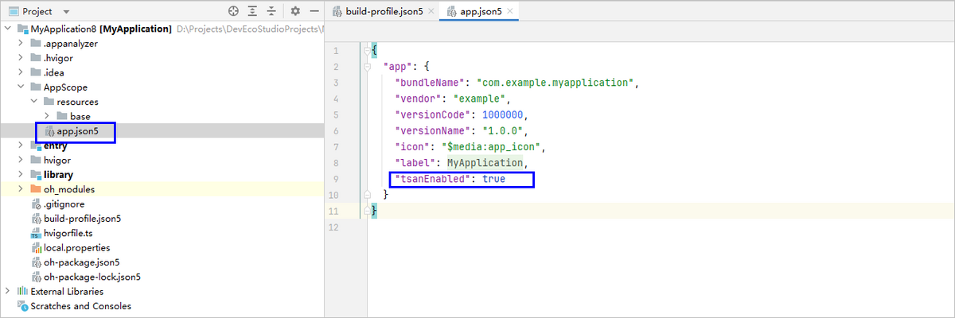Open the Project view dropdown
This screenshot has width=955, height=318.
tap(65, 12)
